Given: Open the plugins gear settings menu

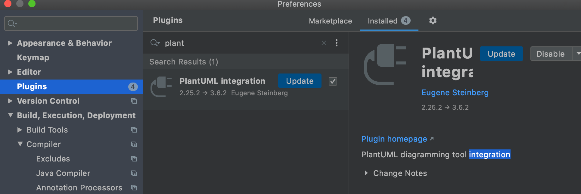Looking at the screenshot, I should point(433,20).
